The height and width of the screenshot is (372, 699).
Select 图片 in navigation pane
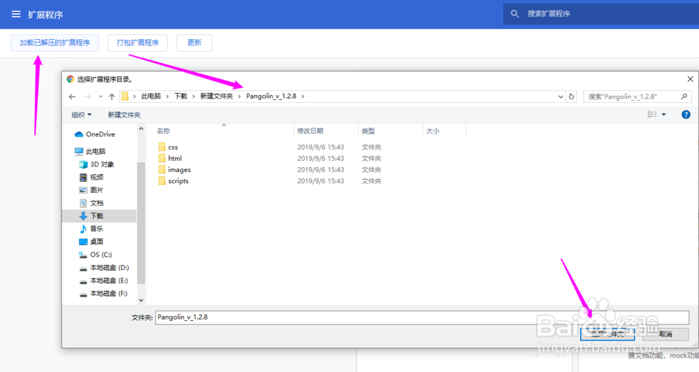coord(92,190)
